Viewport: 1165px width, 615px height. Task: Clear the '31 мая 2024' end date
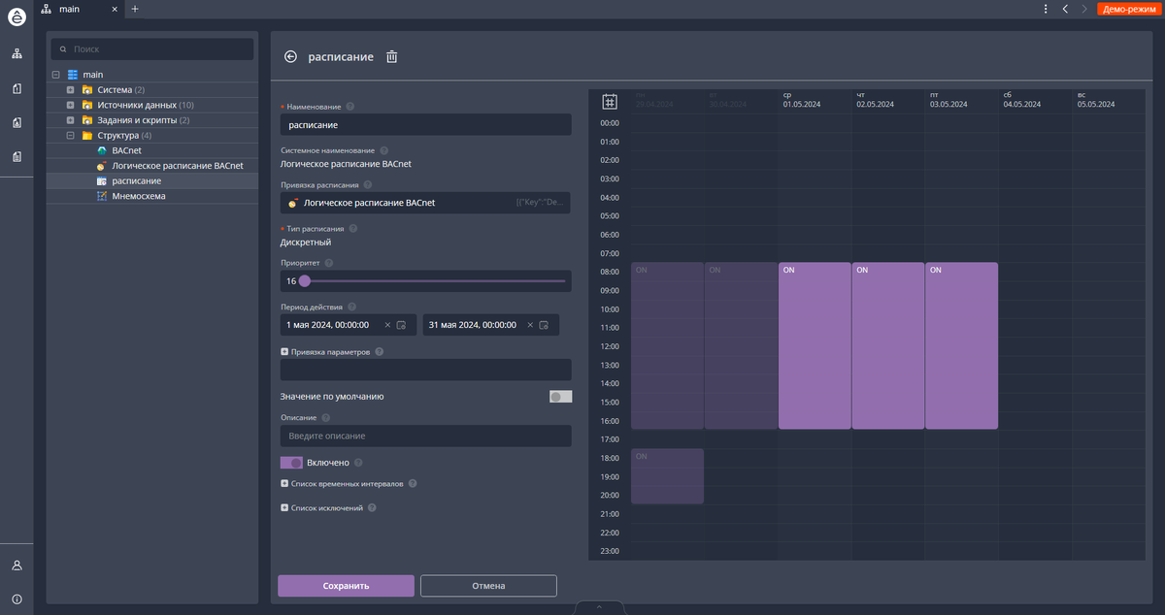pyautogui.click(x=531, y=325)
